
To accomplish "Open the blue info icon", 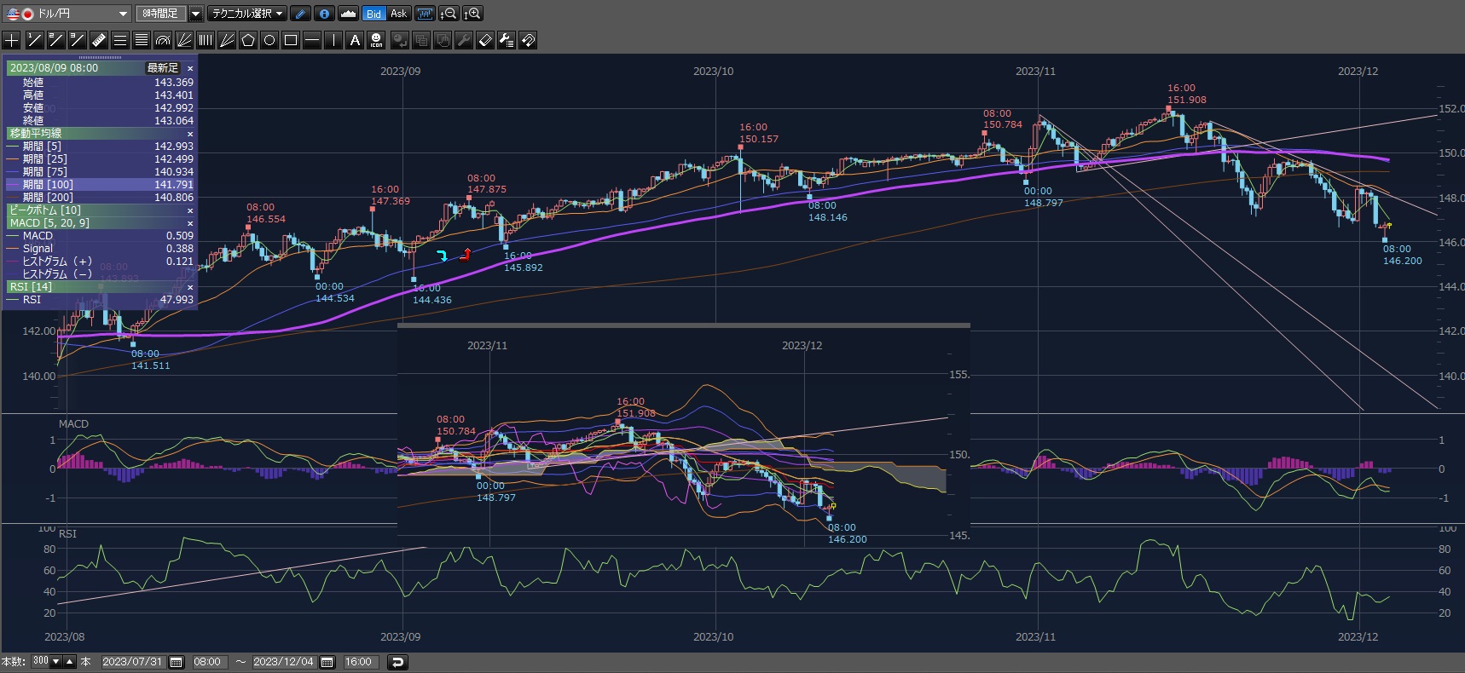I will coord(324,14).
